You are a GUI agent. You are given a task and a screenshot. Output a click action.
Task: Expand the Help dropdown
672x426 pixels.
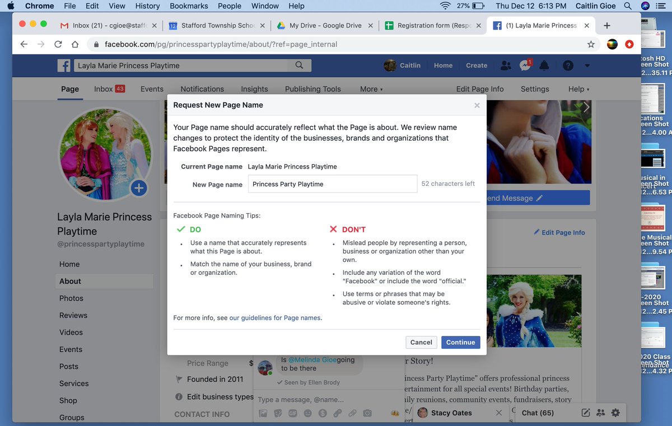(x=579, y=89)
